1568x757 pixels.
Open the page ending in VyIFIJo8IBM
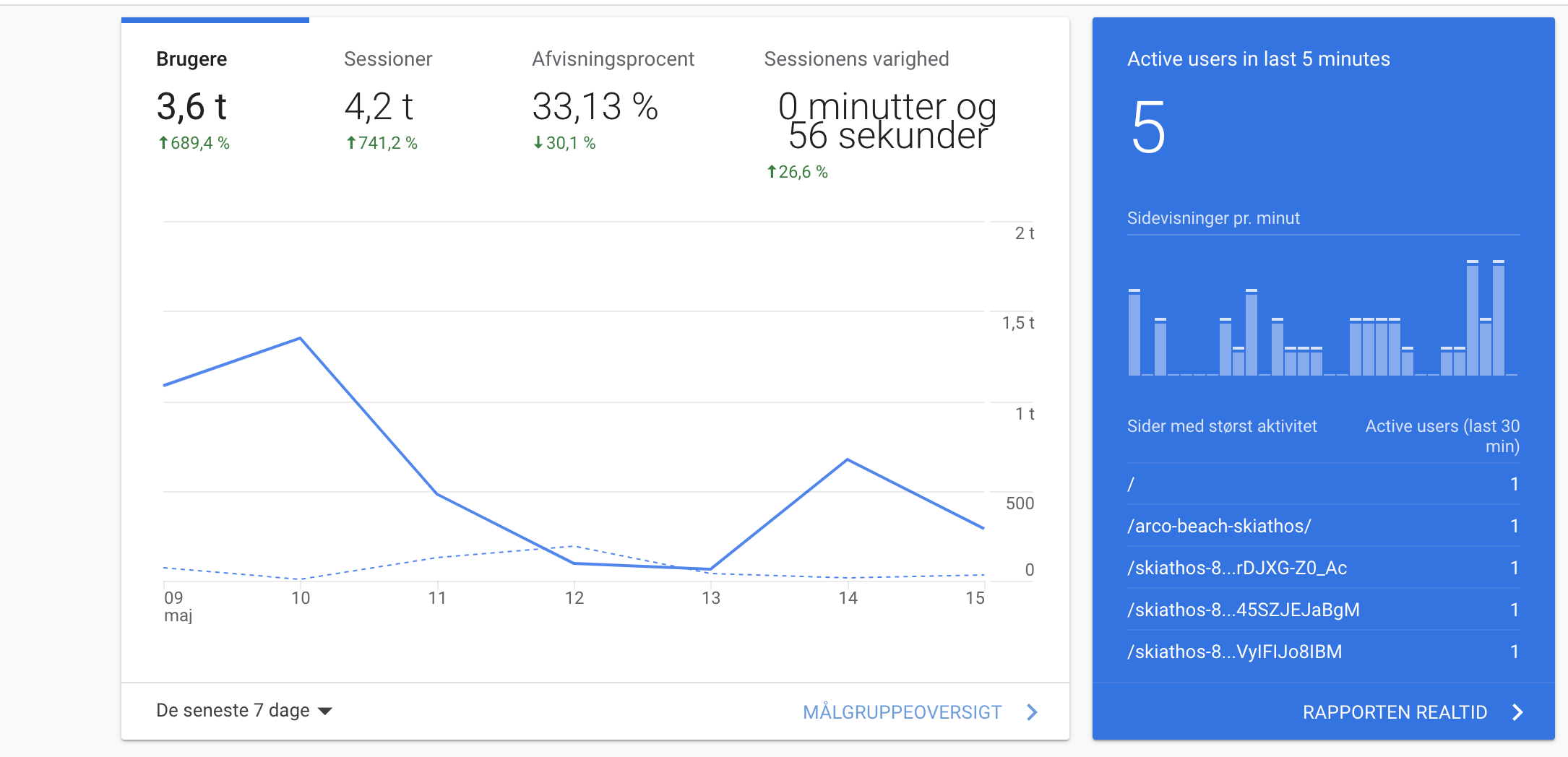[1234, 652]
